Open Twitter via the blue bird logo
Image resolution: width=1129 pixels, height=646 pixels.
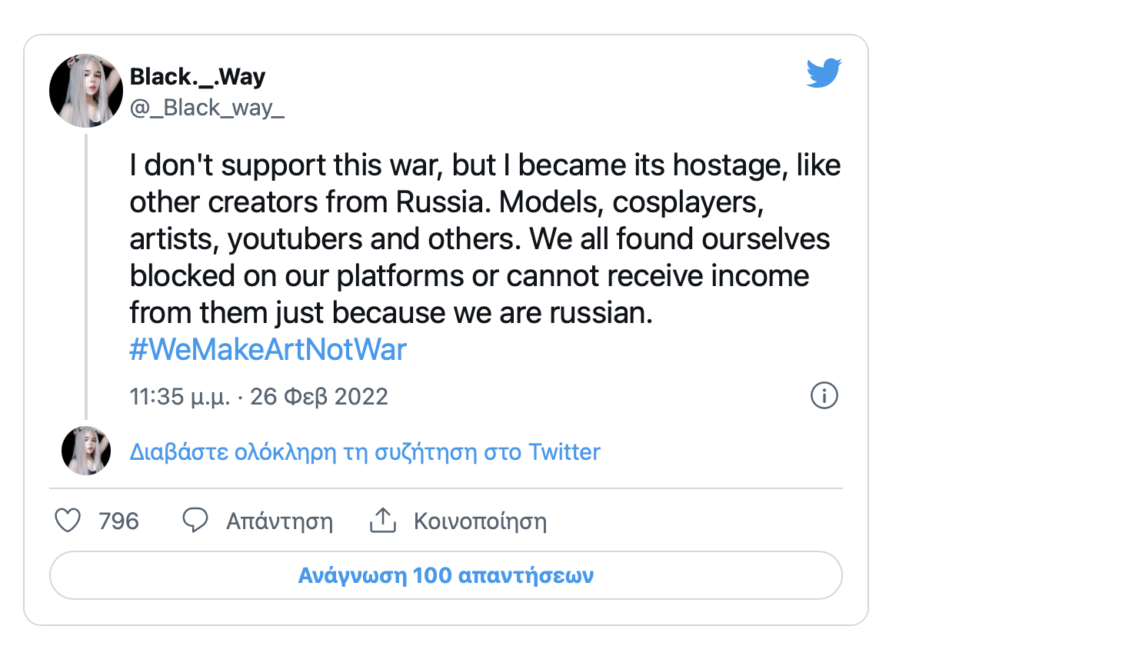[x=824, y=74]
